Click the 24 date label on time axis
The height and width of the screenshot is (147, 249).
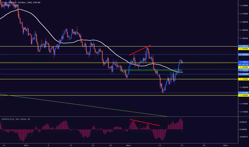click(x=4, y=145)
